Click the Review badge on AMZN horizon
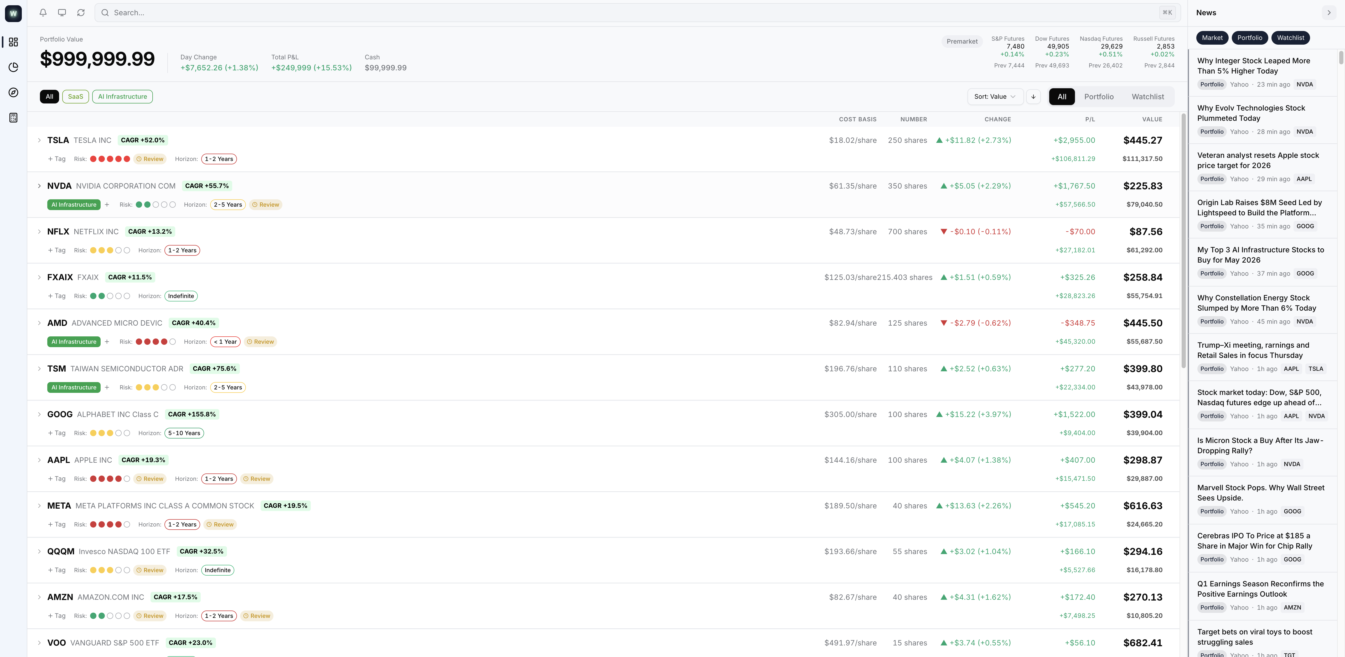 point(257,616)
